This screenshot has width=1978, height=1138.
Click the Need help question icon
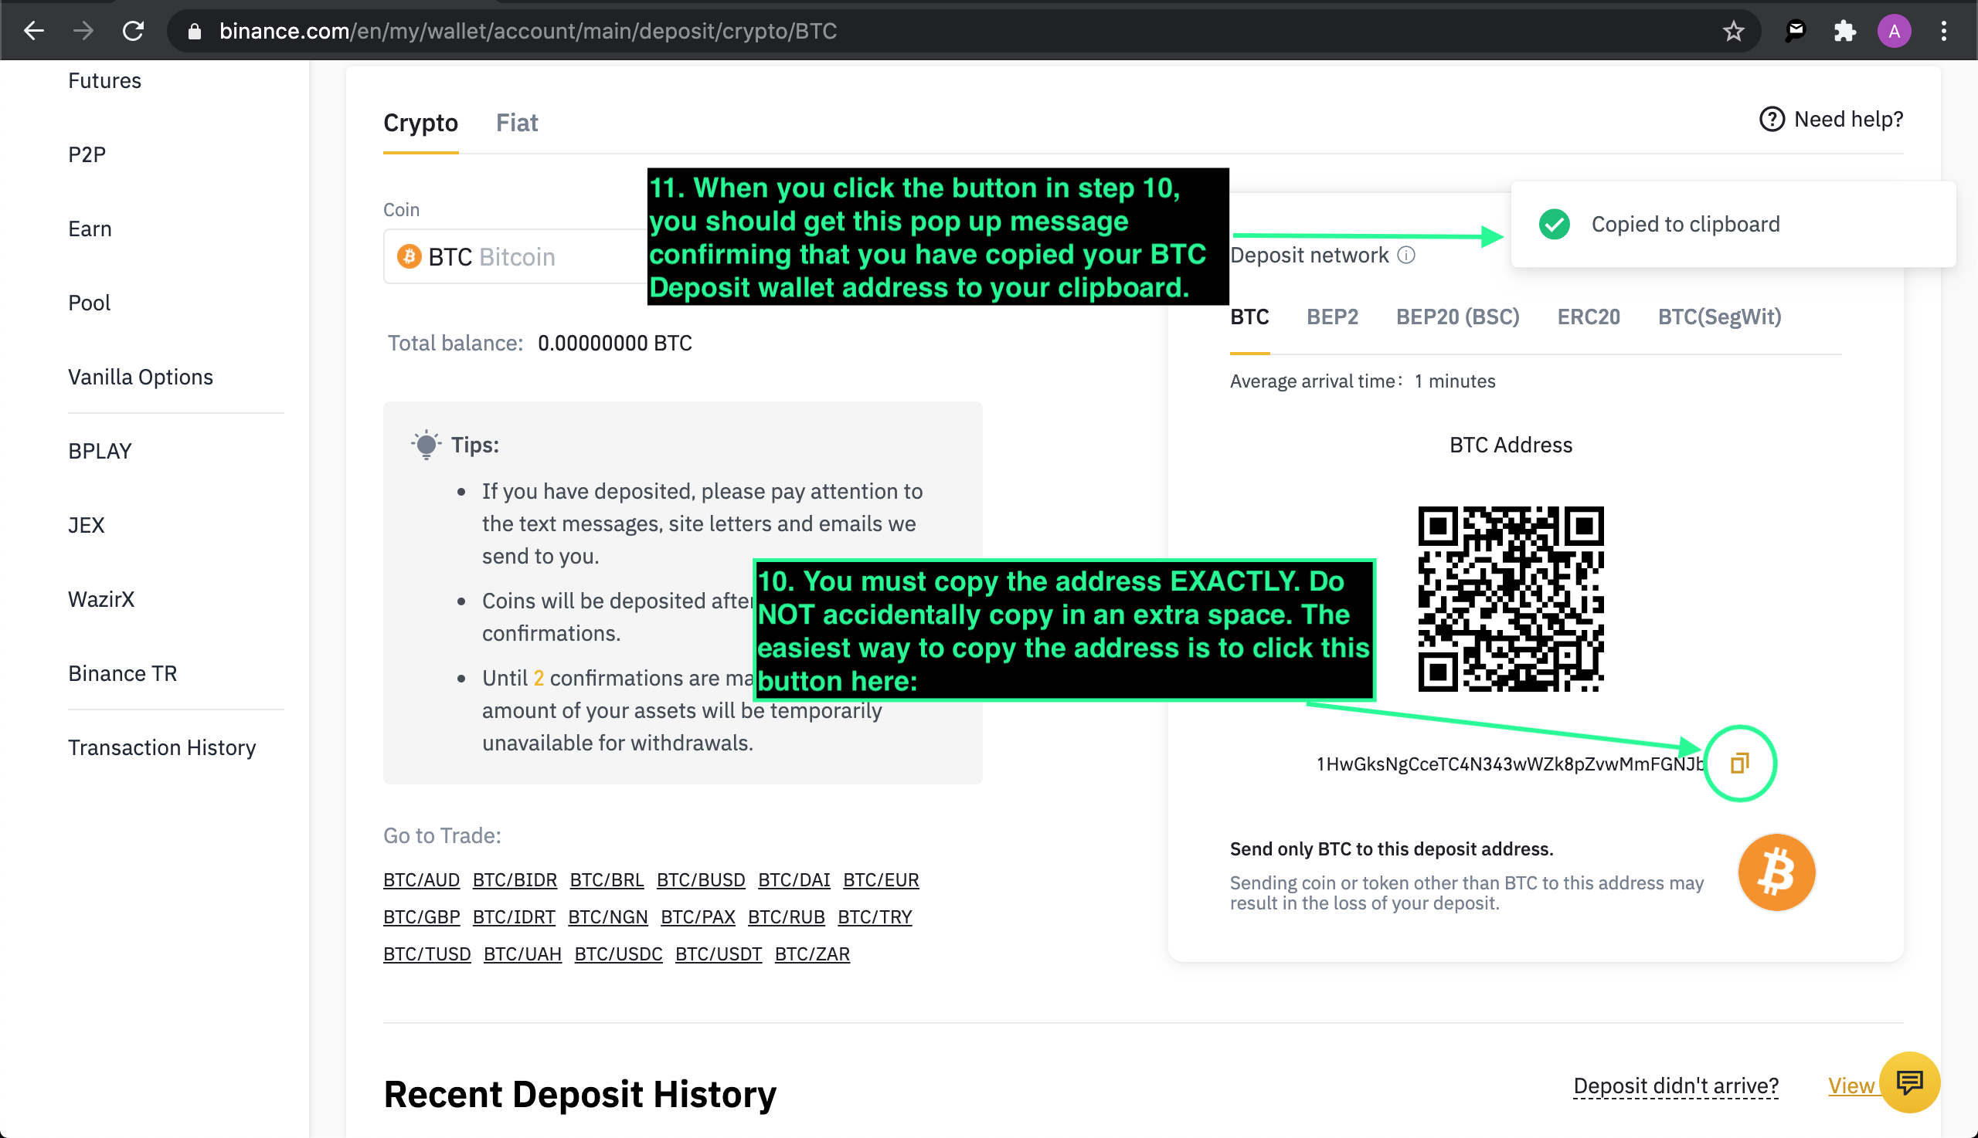coord(1771,119)
